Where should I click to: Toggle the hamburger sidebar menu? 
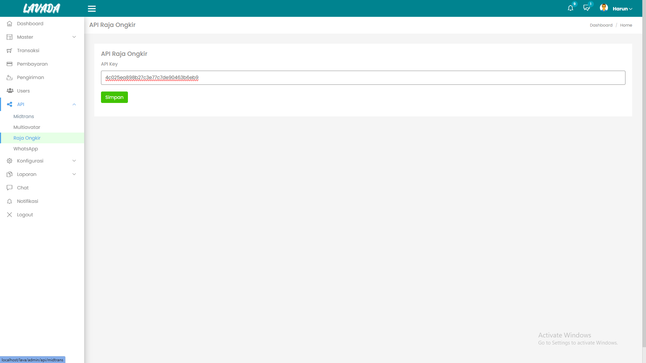92,9
